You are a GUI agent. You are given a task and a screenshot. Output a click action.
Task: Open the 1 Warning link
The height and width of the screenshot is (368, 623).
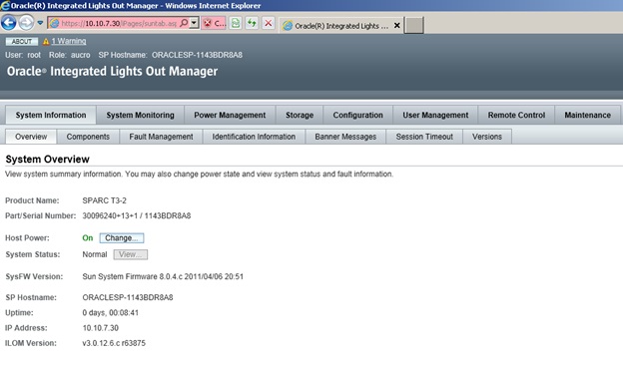coord(68,41)
